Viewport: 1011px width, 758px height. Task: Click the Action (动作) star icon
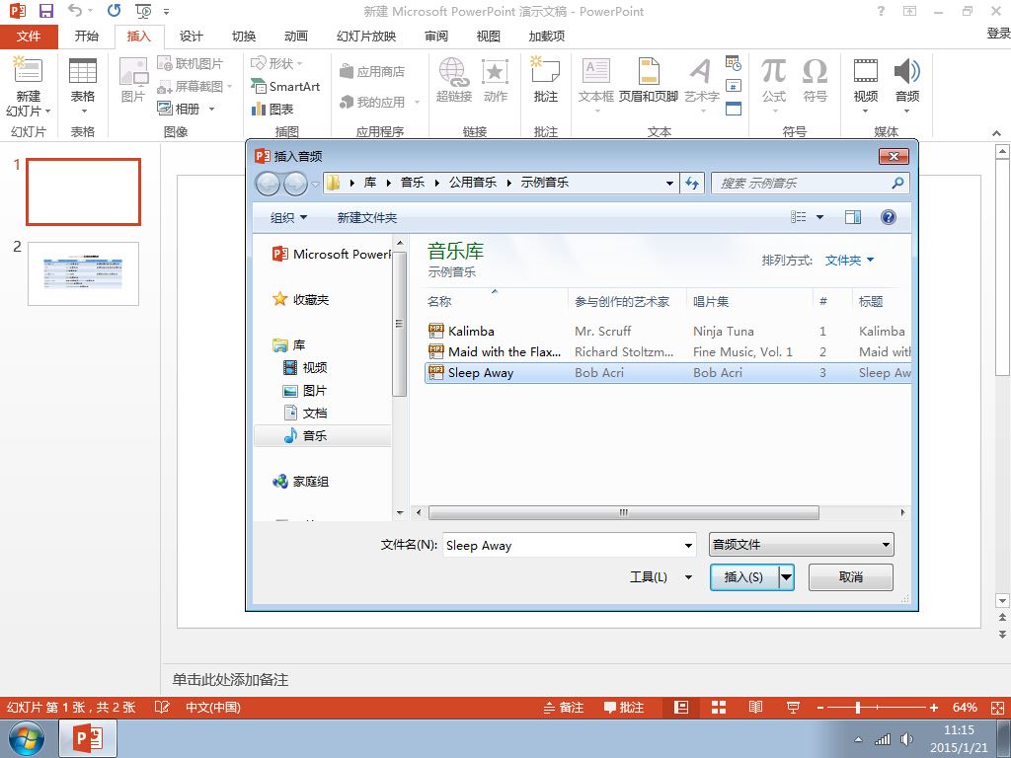point(496,71)
